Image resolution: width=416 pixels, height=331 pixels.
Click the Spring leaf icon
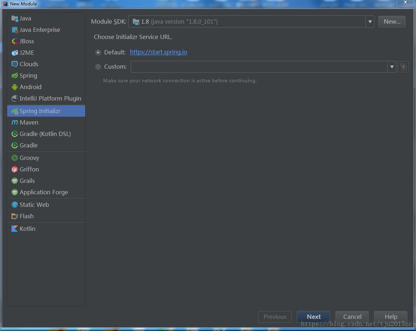click(x=15, y=76)
